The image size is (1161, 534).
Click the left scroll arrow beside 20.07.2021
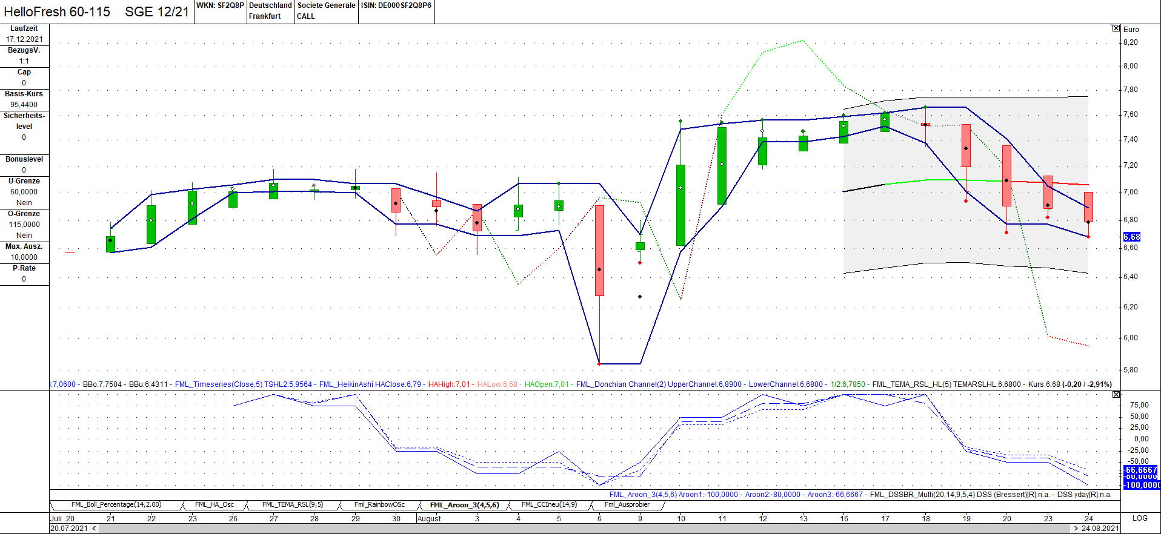(94, 529)
